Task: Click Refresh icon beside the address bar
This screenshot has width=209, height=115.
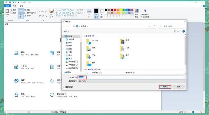Action: [155, 26]
